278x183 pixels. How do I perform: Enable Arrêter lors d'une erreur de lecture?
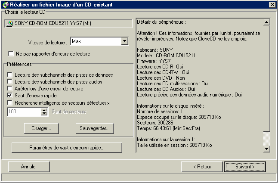click(9, 88)
